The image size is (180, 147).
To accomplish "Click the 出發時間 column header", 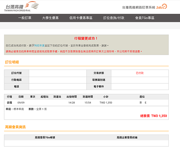I will click(72, 97).
